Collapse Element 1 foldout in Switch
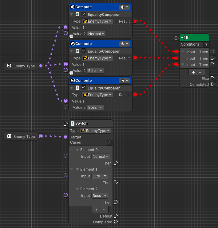The image size is (218, 228). [x=77, y=169]
